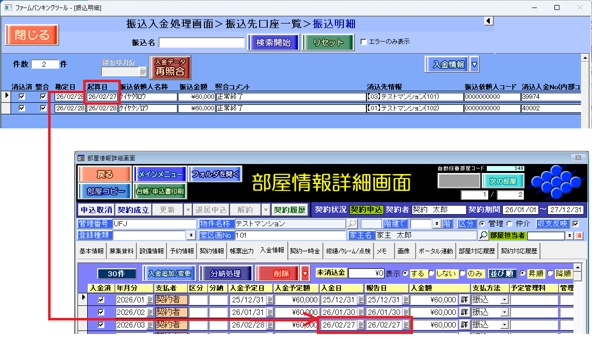
Task: Click the magnifier icon beside 物件名称 field
Action: 352,224
